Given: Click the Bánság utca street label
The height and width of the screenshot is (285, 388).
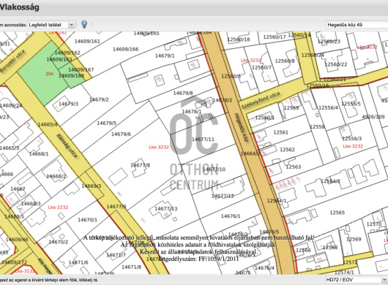Looking at the screenshot, I should 67,145.
